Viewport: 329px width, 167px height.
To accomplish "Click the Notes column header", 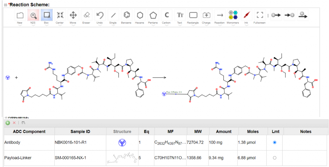I will [x=306, y=132].
